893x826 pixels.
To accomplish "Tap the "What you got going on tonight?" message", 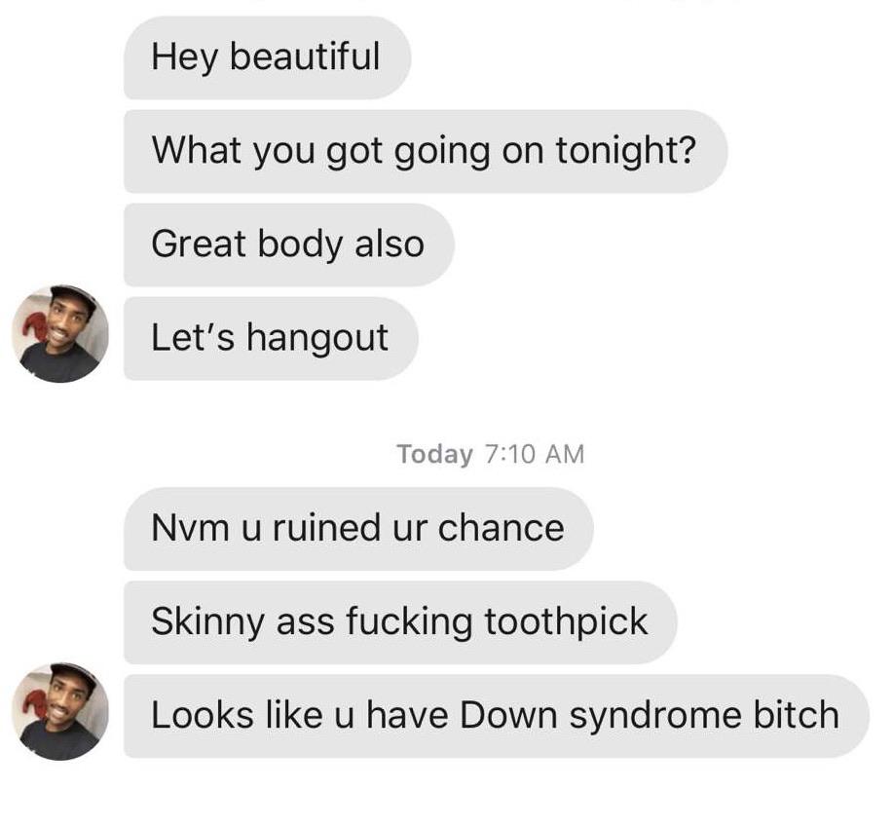I will pos(426,151).
